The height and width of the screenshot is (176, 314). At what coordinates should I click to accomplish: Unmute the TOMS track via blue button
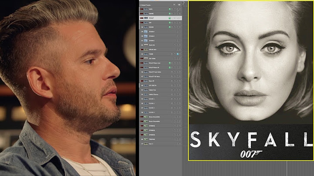click(177, 54)
